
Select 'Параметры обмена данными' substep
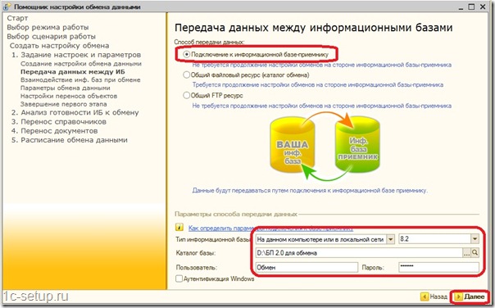[66, 88]
